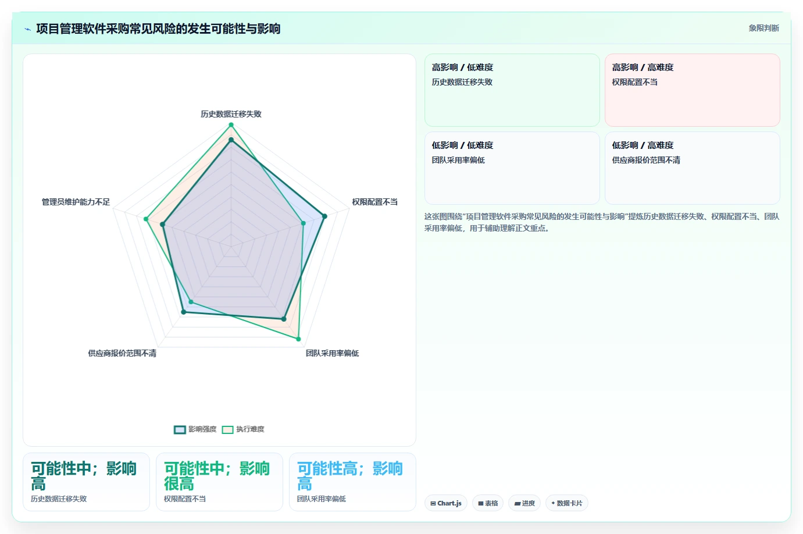Click the 权限配置不当 radar axis label
The image size is (803, 534).
coord(374,202)
